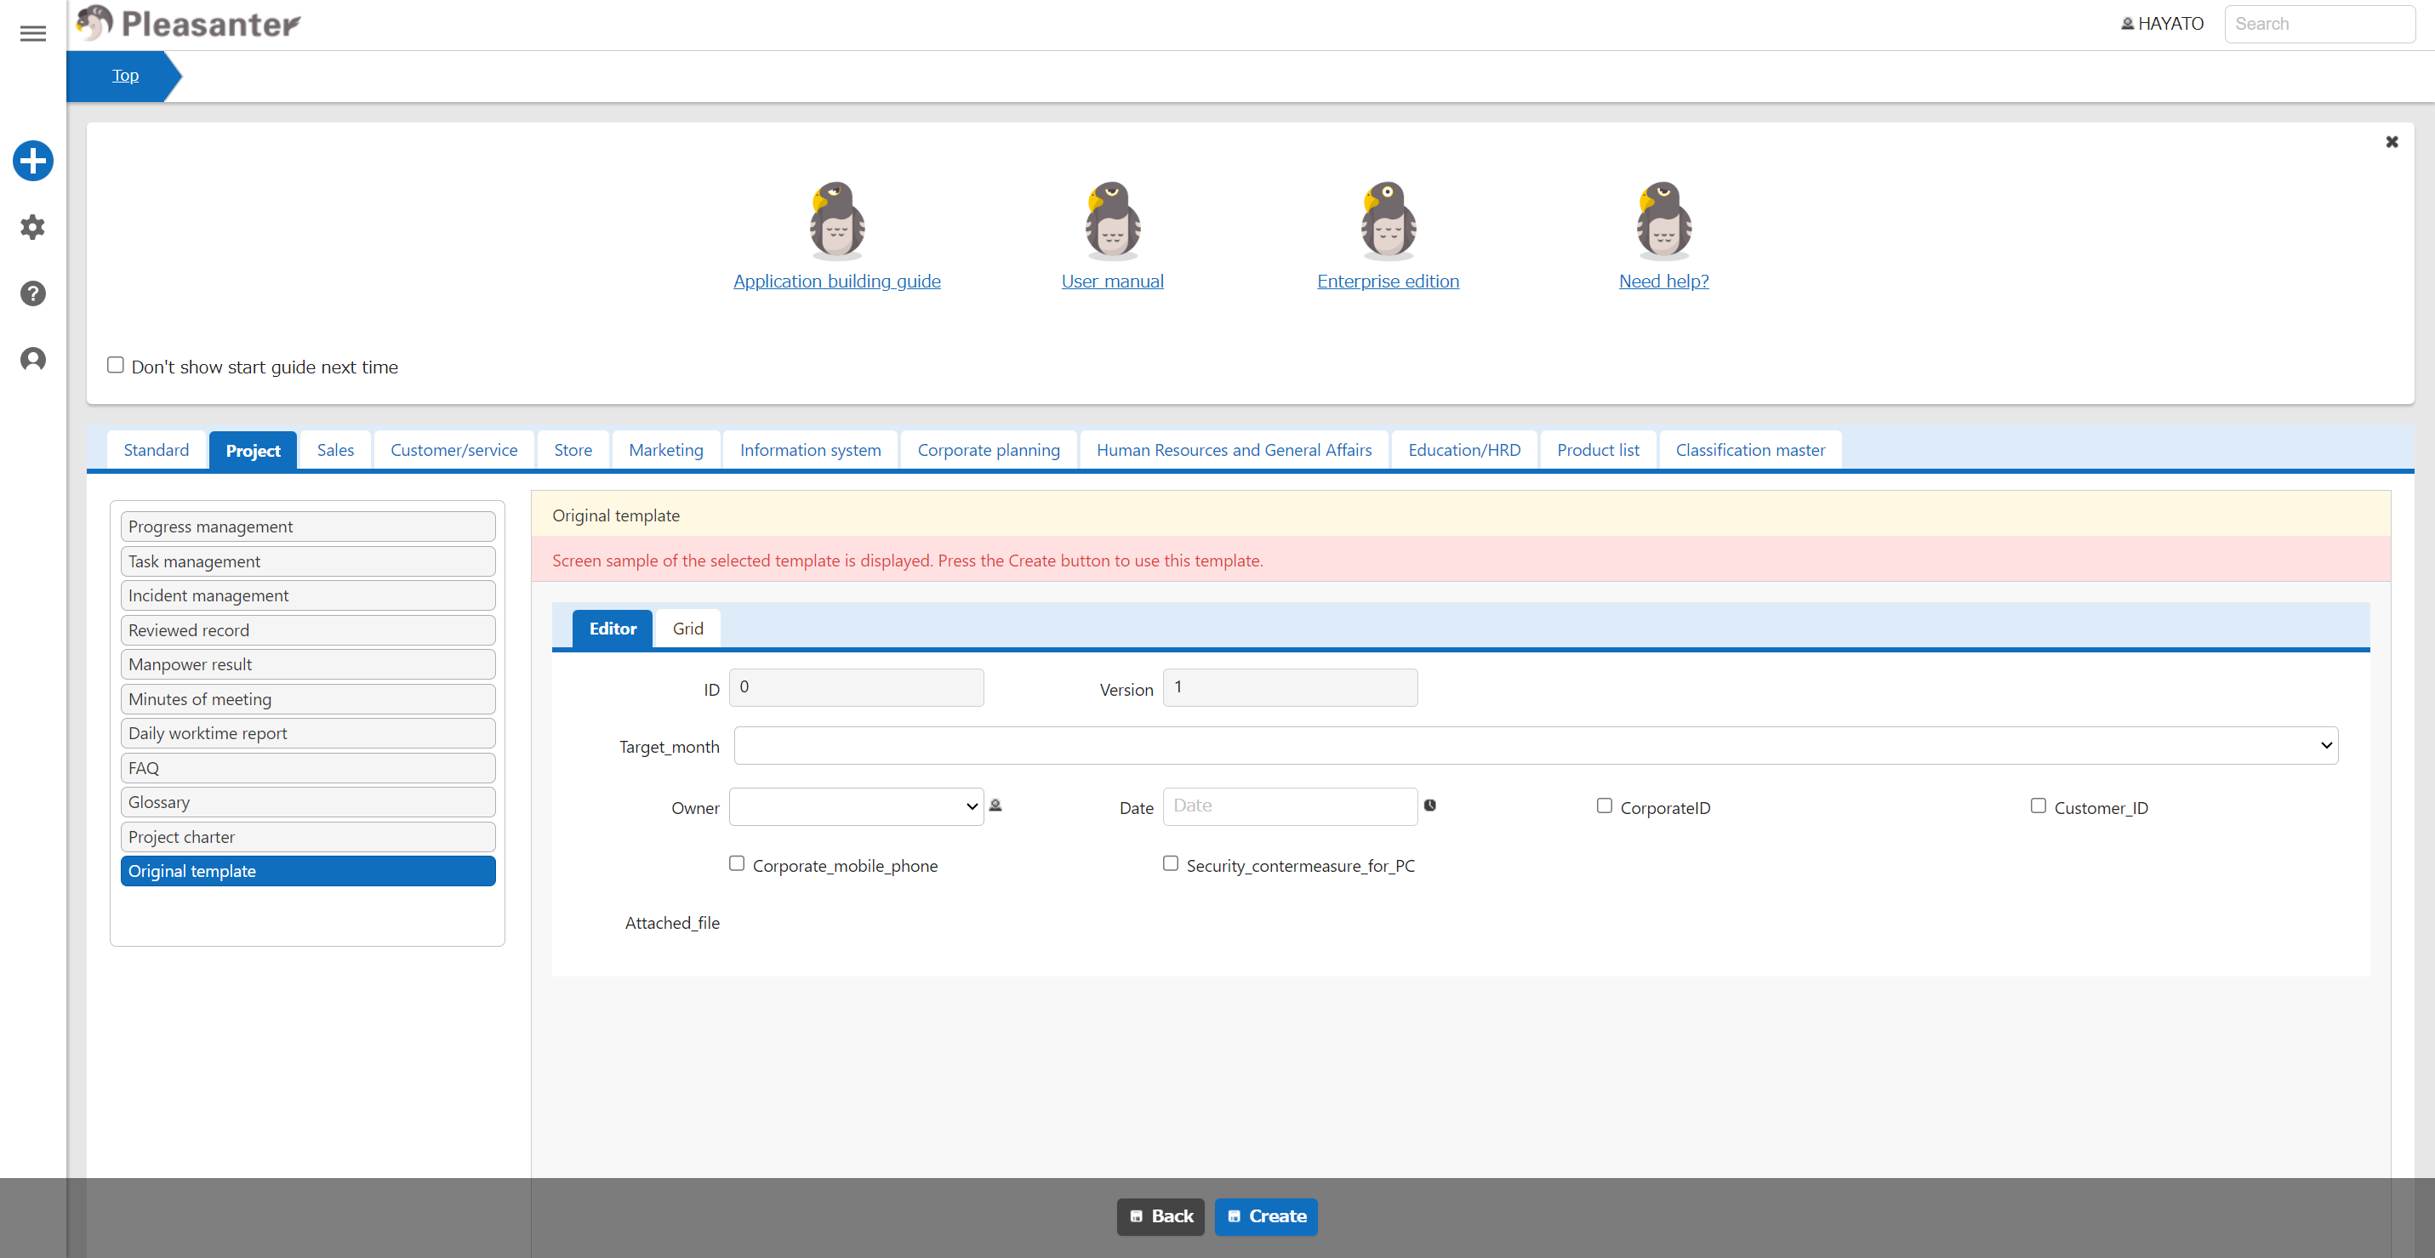Open the User manual link
Viewport: 2435px width, 1258px height.
1112,281
